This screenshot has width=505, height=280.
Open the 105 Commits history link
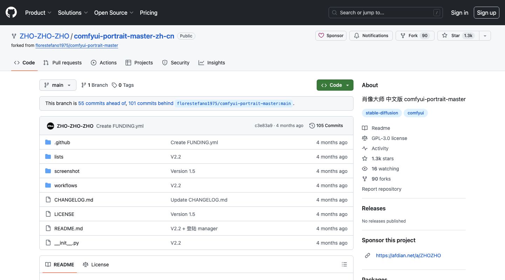pos(326,126)
